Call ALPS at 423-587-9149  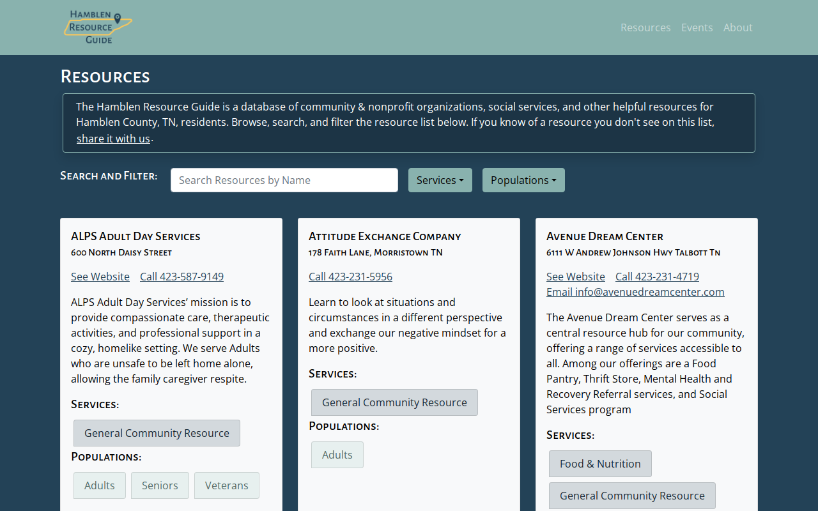tap(181, 277)
